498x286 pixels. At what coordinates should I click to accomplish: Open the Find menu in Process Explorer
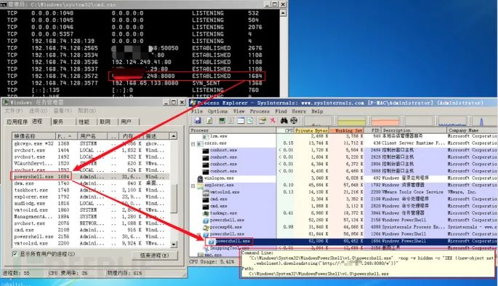click(281, 111)
